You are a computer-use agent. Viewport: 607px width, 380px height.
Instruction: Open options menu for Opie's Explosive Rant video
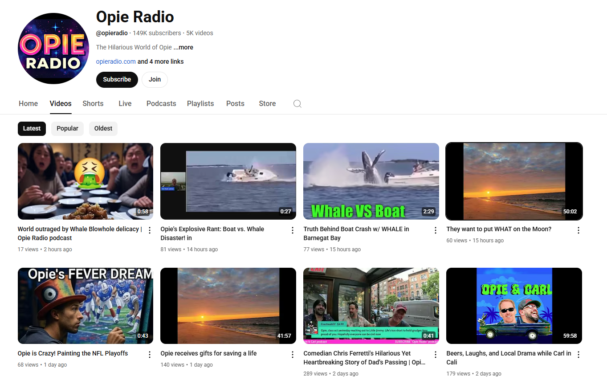293,230
